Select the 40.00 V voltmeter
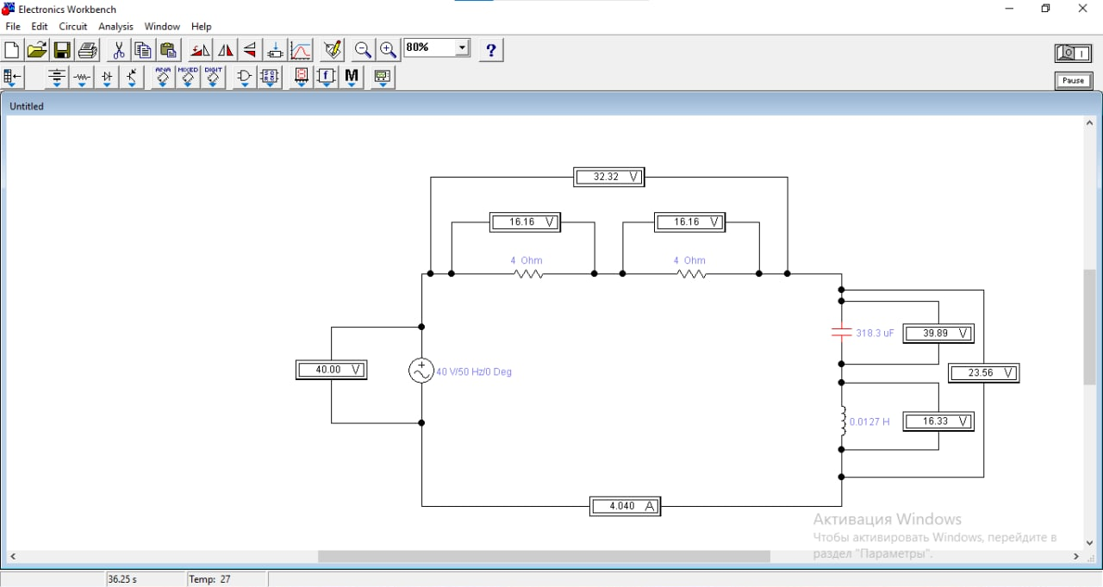Image resolution: width=1103 pixels, height=587 pixels. pyautogui.click(x=332, y=370)
